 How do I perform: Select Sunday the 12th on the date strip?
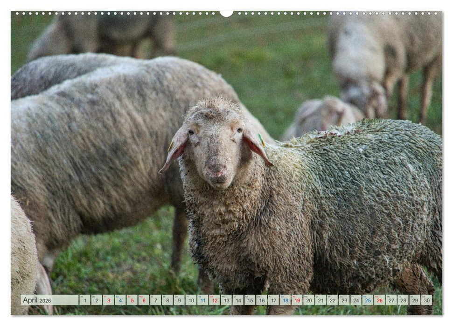click(x=214, y=301)
